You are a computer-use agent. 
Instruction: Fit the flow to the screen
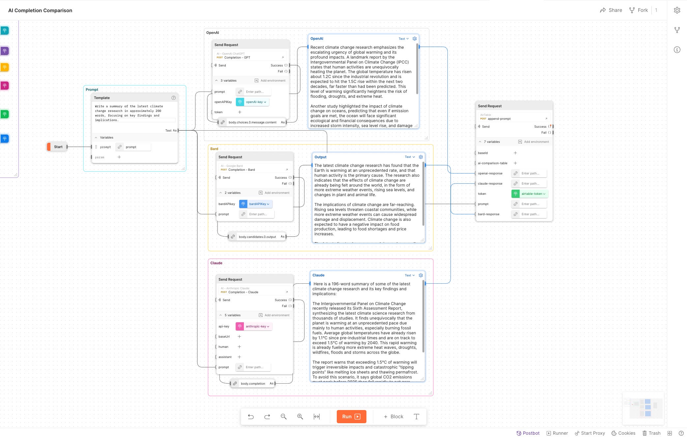click(317, 416)
